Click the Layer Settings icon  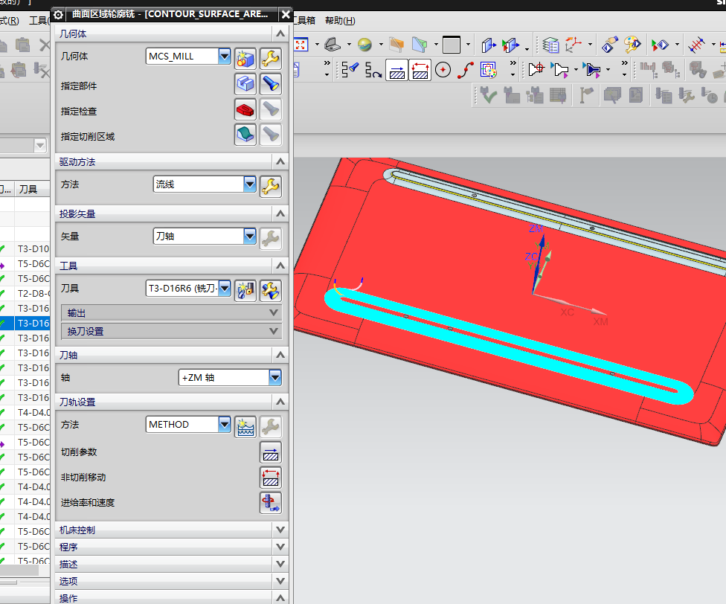[x=550, y=45]
